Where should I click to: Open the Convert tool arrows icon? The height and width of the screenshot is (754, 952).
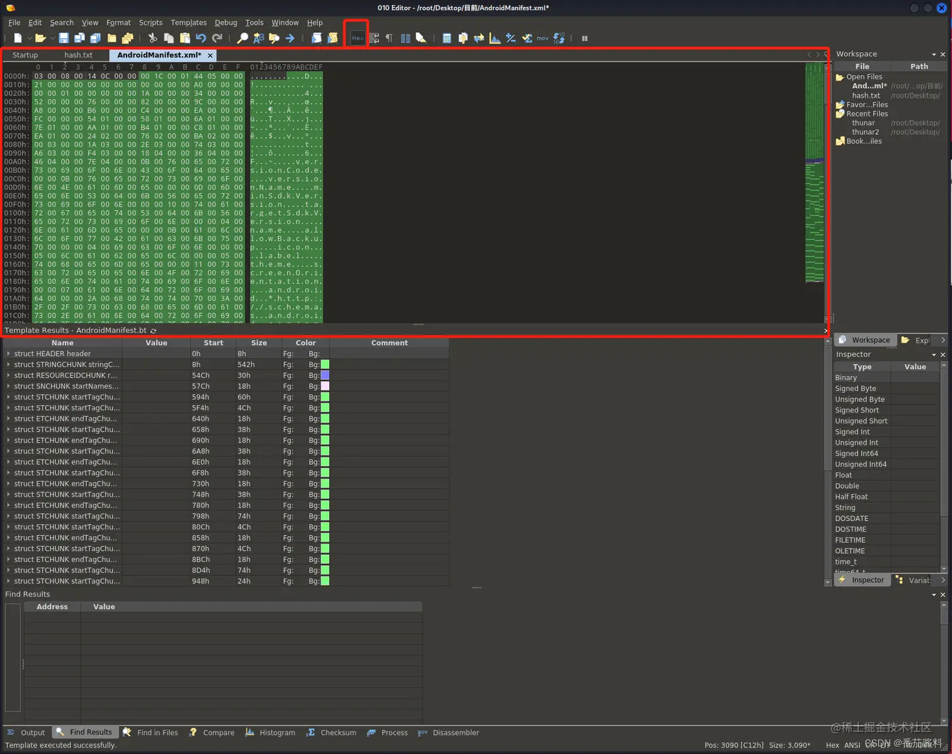[x=479, y=38]
